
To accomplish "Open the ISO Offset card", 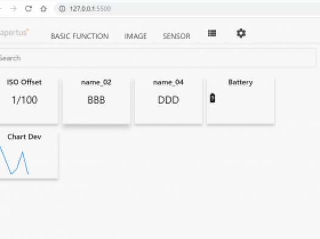I will click(x=29, y=101).
